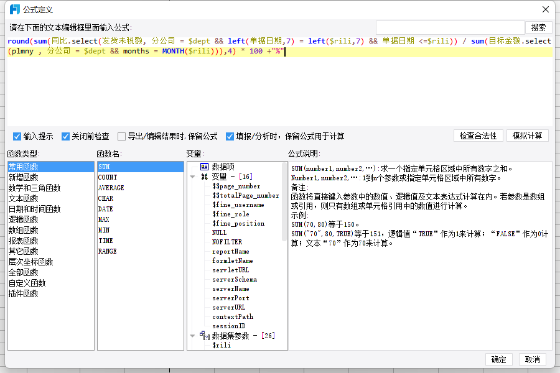Click the 检查合法性 button
This screenshot has height=373, width=560.
[x=478, y=136]
